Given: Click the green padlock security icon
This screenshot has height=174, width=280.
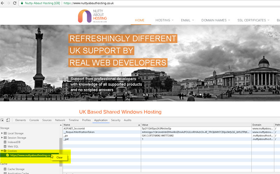Looking at the screenshot, I should coord(22,4).
